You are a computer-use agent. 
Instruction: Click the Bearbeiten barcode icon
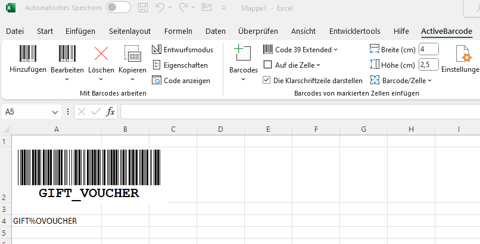[67, 53]
